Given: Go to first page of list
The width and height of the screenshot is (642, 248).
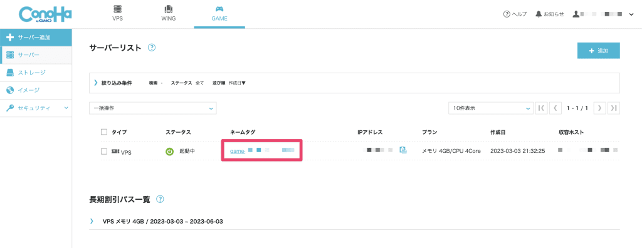Looking at the screenshot, I should click(541, 108).
